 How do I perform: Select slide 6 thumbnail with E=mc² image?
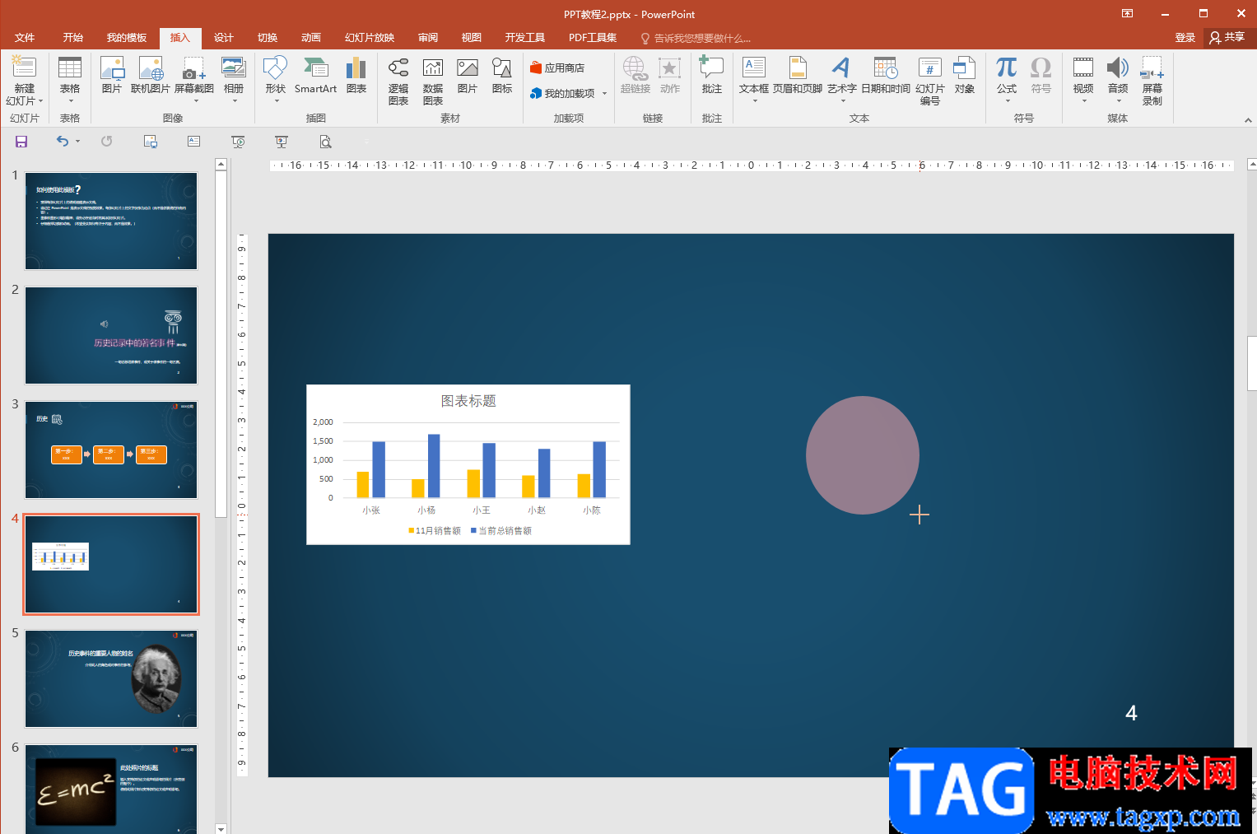click(111, 789)
